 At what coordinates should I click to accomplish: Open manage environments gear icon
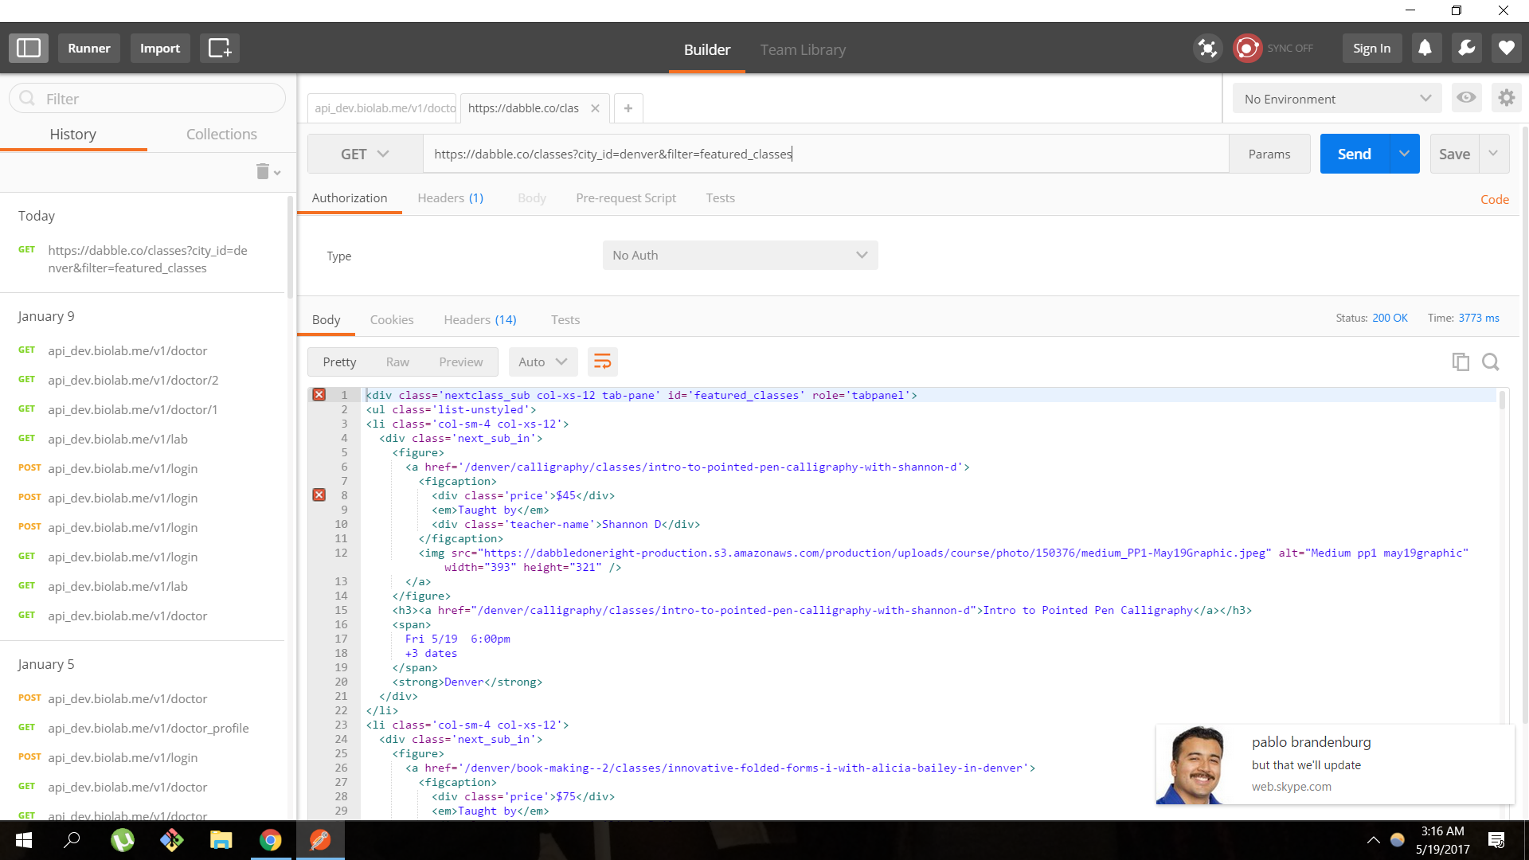[1506, 98]
